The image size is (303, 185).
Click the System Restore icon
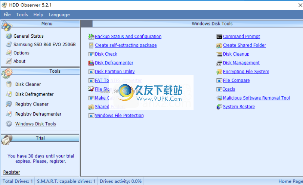(x=219, y=107)
